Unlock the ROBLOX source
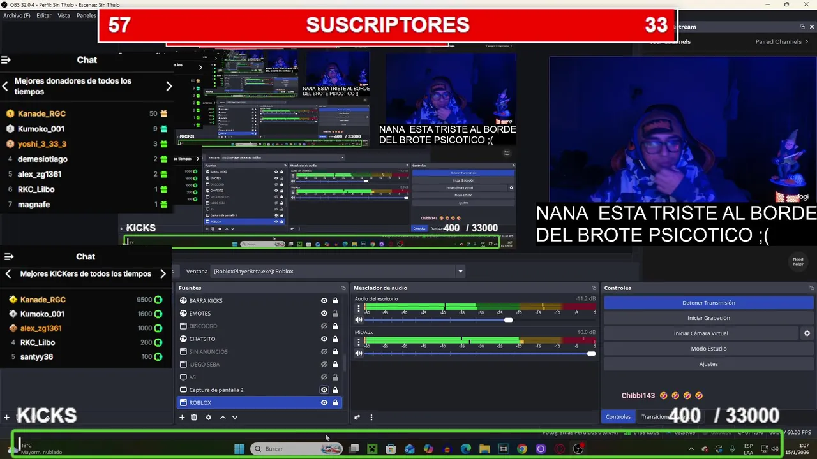The height and width of the screenshot is (459, 817). pos(335,403)
